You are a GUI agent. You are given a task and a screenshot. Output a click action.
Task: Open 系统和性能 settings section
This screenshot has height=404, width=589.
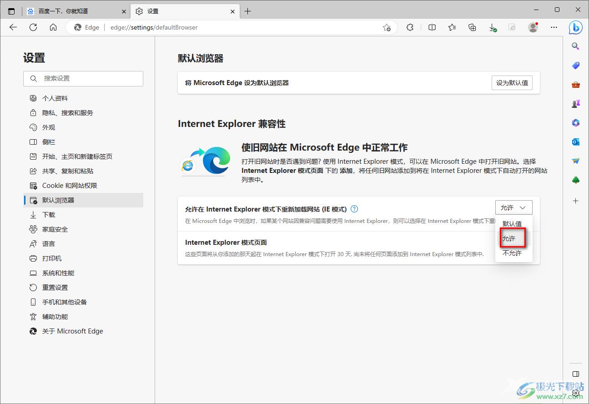point(83,273)
